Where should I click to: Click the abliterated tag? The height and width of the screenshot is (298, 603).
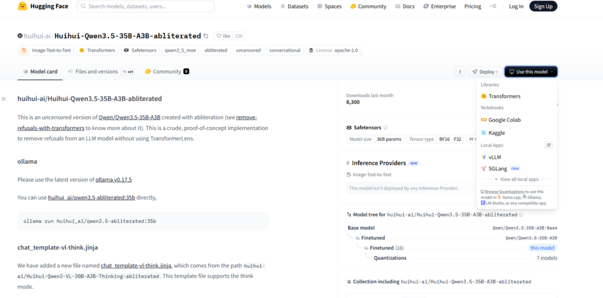click(x=216, y=51)
